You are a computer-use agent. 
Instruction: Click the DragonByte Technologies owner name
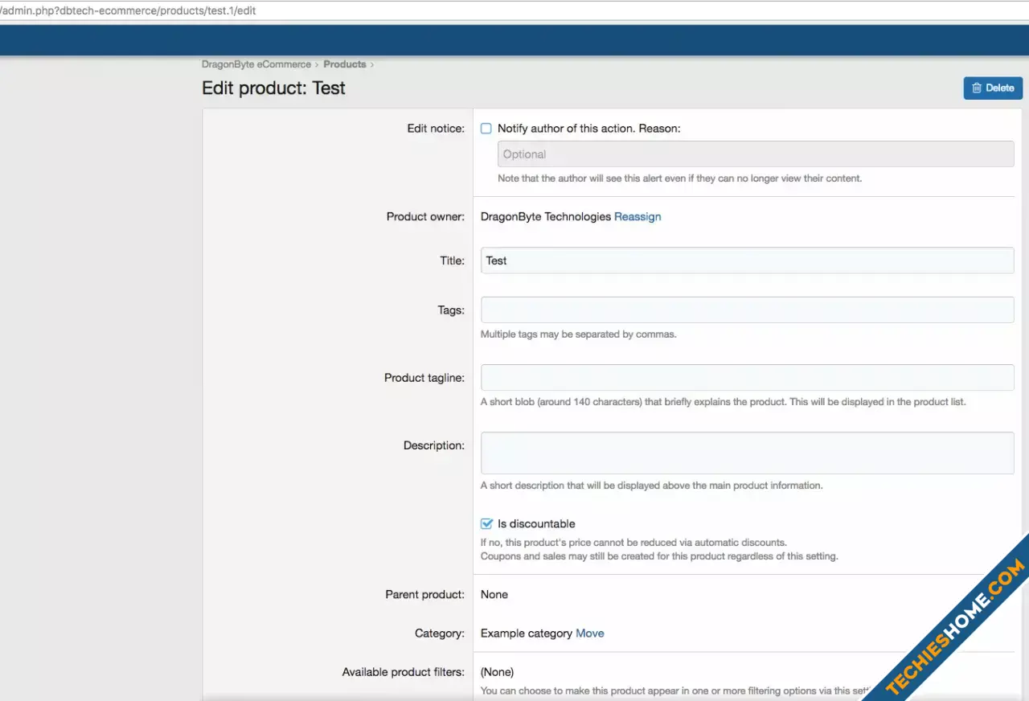(x=546, y=217)
